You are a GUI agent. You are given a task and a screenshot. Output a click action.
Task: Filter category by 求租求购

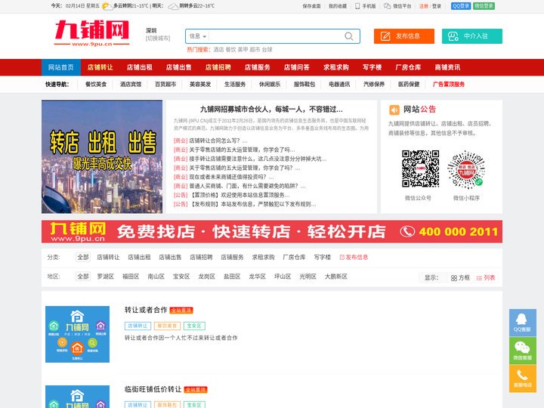tap(263, 257)
